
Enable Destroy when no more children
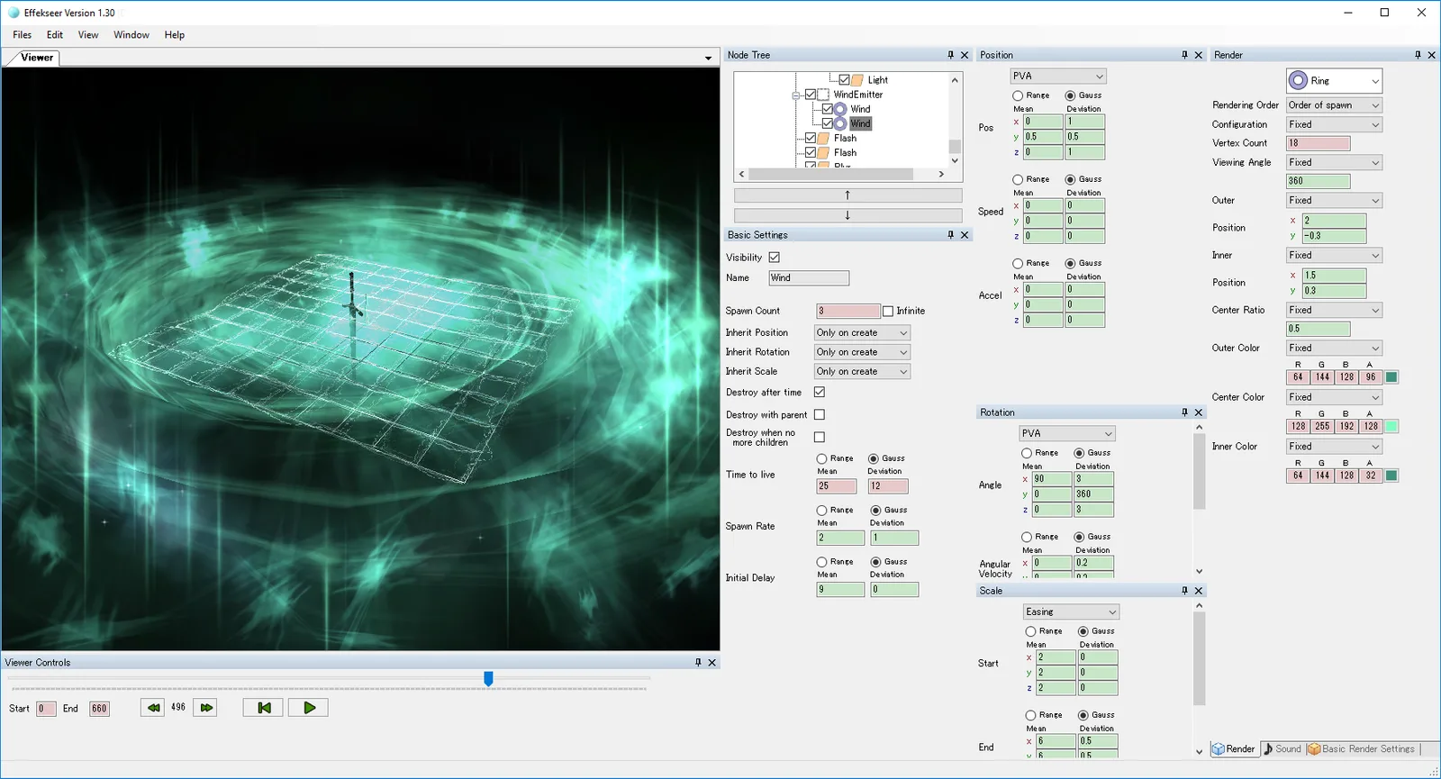point(820,438)
